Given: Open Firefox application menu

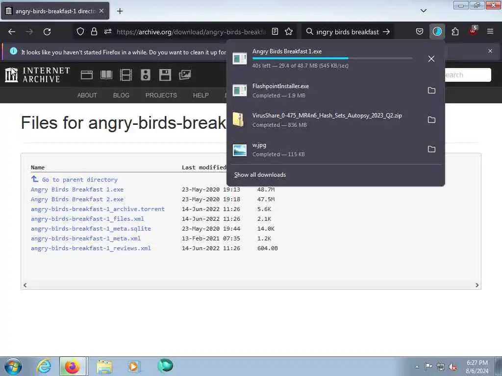Looking at the screenshot, I should point(490,32).
